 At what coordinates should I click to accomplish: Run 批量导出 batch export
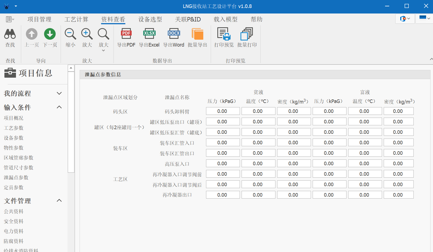click(x=197, y=34)
